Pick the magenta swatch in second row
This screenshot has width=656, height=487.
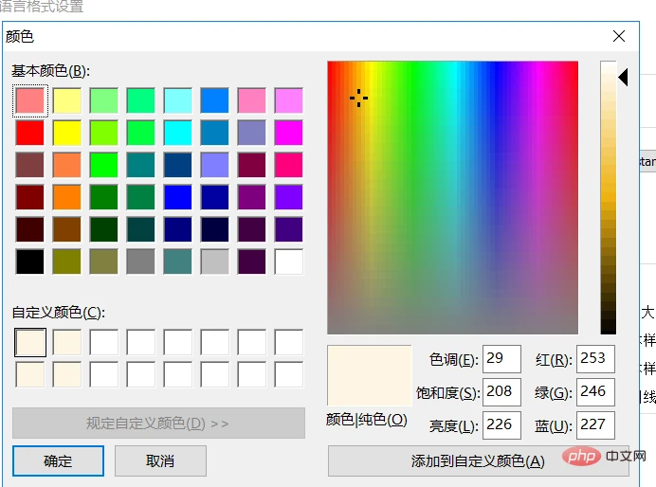[x=288, y=132]
